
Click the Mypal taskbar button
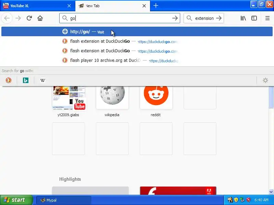click(64, 200)
